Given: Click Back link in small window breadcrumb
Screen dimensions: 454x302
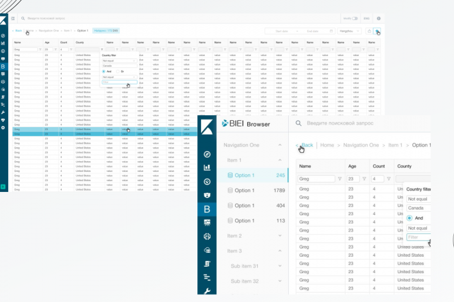Looking at the screenshot, I should click(18, 31).
